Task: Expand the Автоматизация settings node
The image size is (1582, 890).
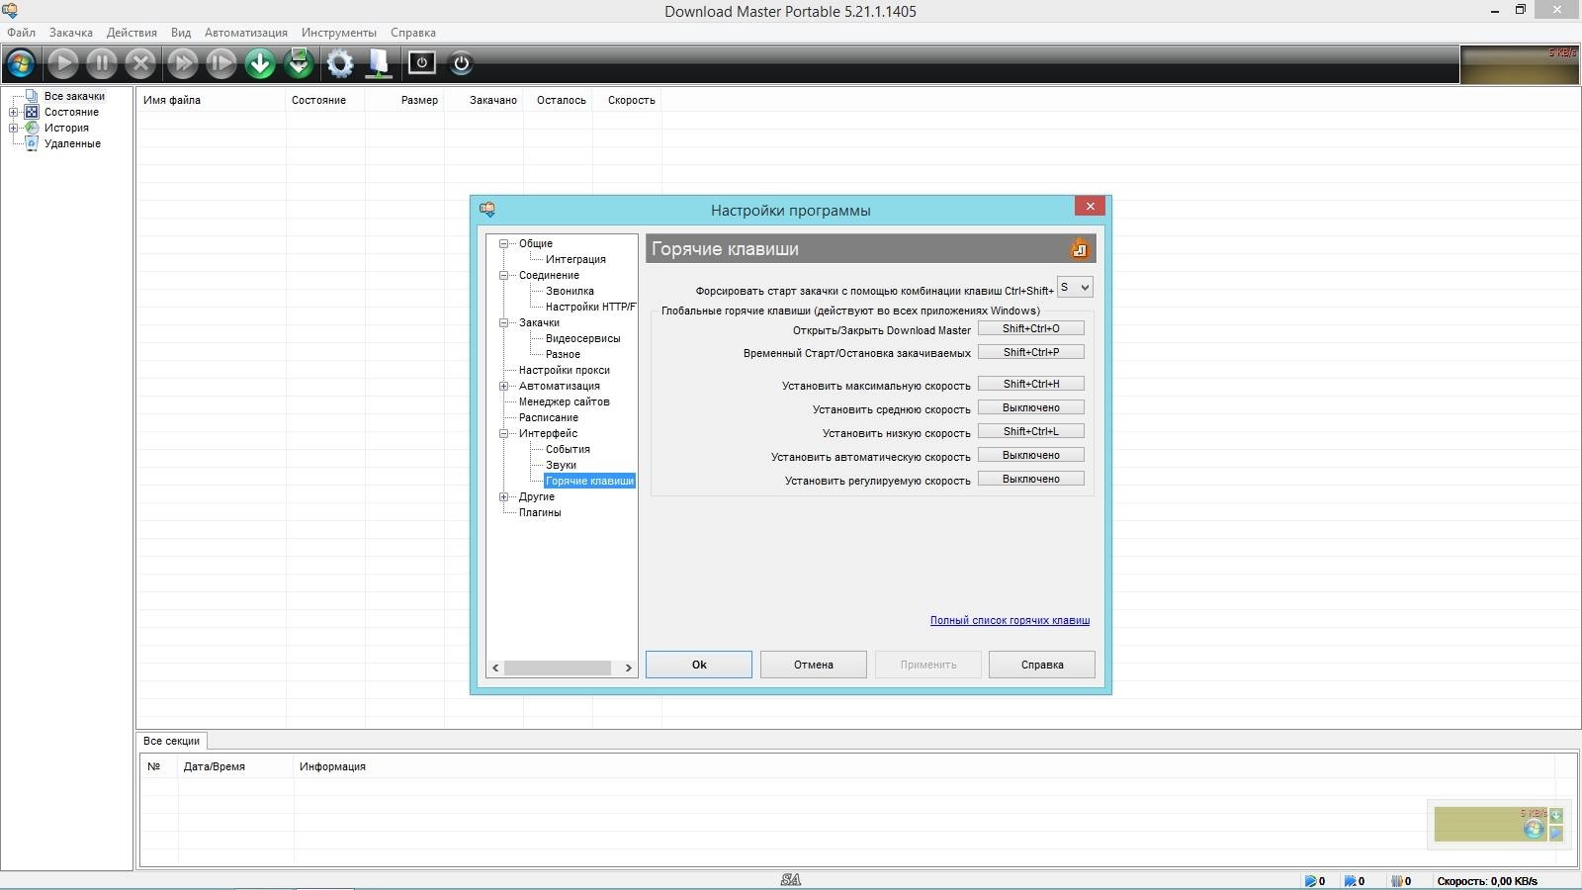Action: coord(503,386)
